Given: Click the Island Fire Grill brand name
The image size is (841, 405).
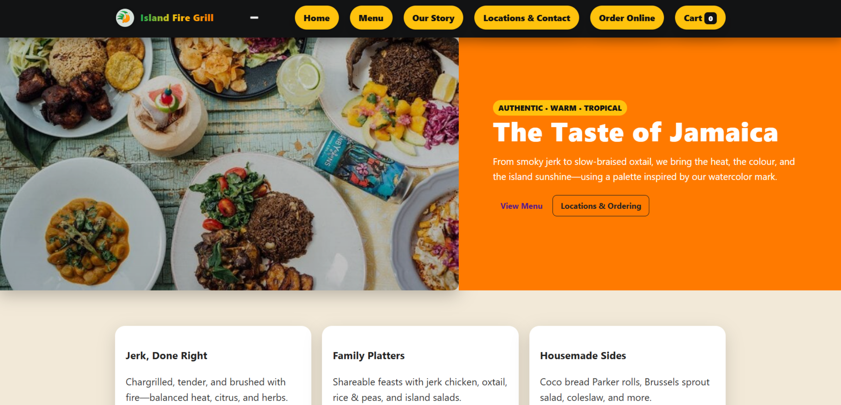Looking at the screenshot, I should [177, 18].
